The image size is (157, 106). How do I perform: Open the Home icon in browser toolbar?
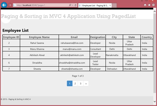pyautogui.click(x=145, y=5)
